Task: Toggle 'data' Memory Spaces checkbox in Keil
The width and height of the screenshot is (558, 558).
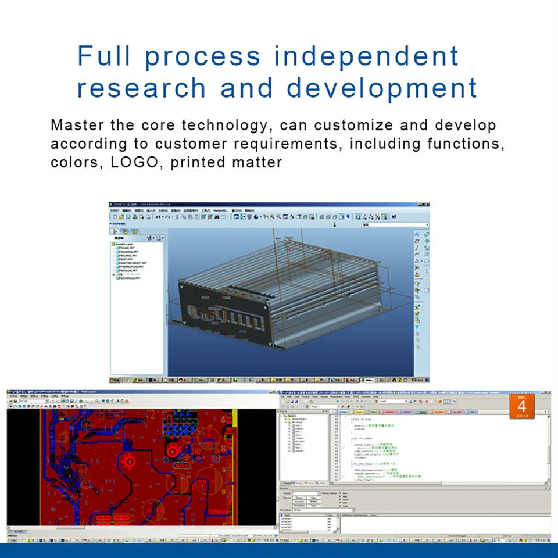Action: tap(341, 496)
